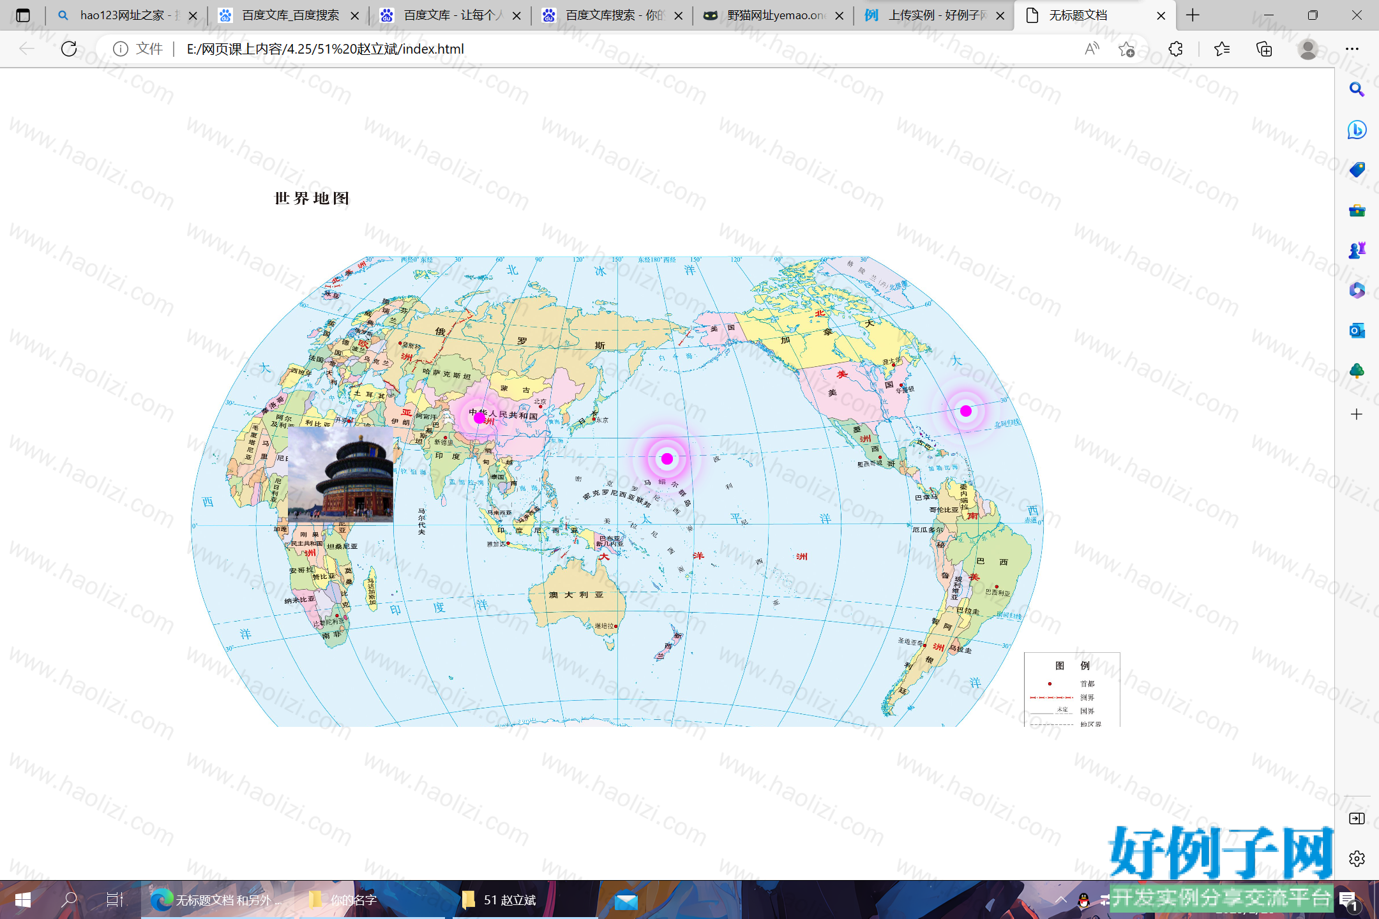Open Collections panel
The image size is (1379, 919).
pyautogui.click(x=1264, y=49)
